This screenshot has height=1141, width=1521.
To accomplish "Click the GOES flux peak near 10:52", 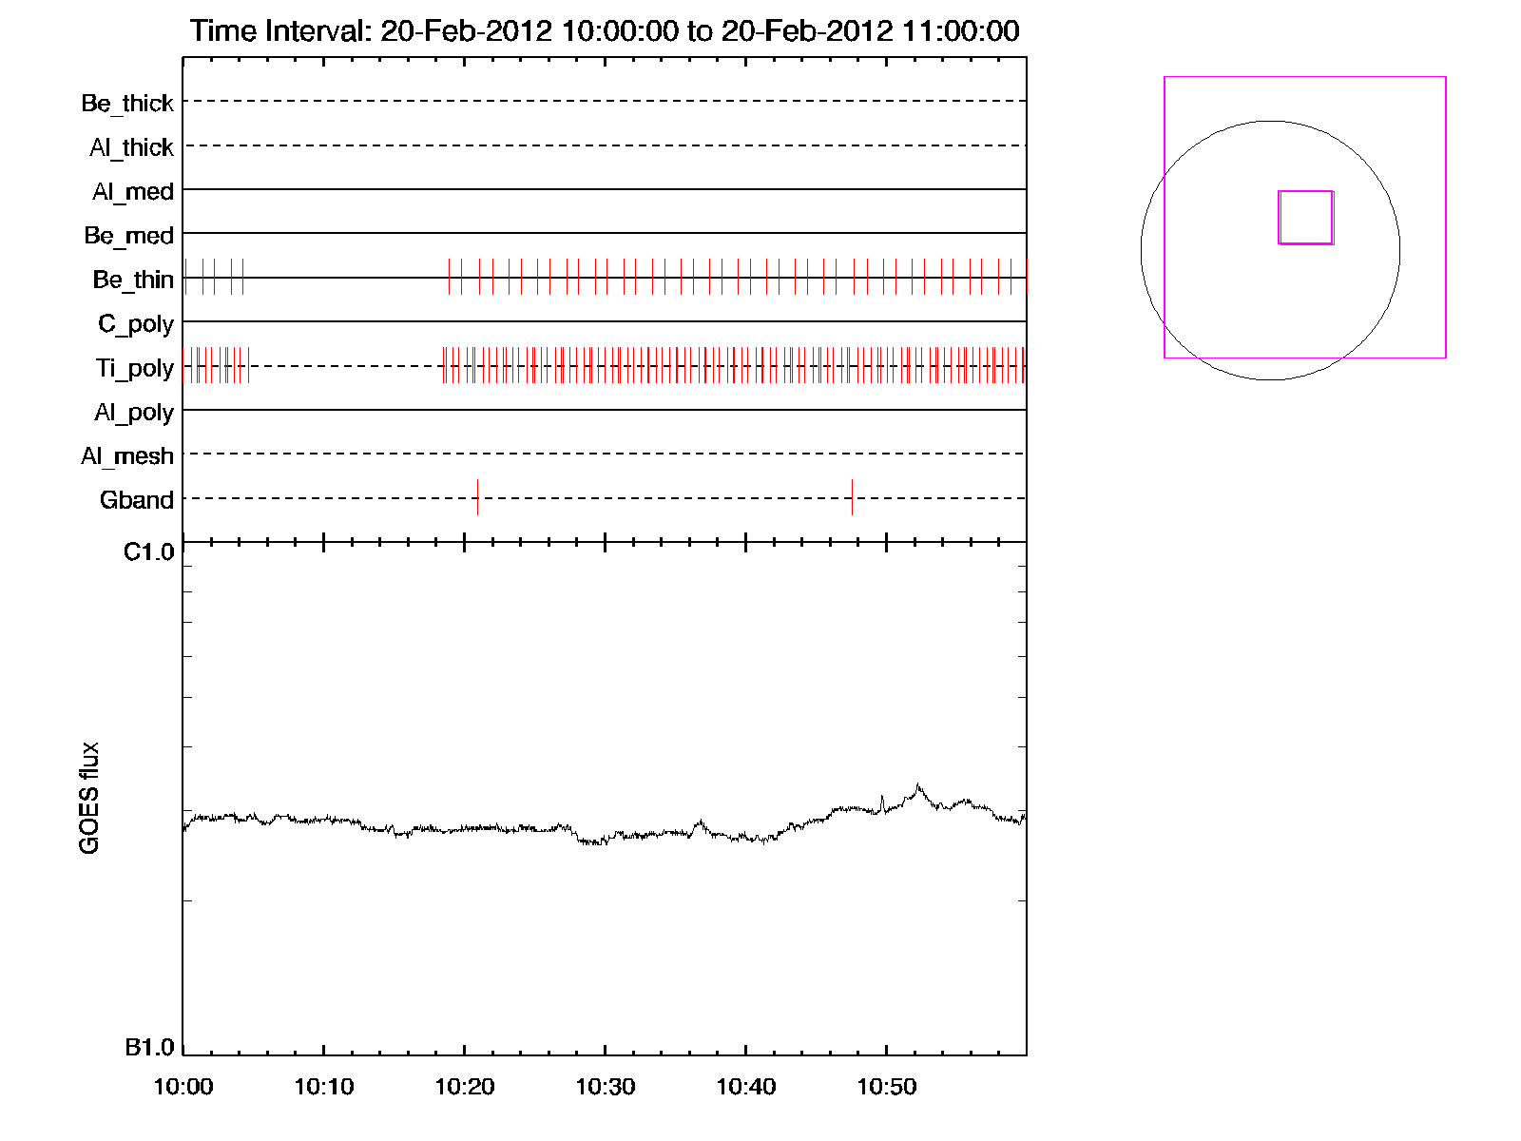I will [917, 785].
